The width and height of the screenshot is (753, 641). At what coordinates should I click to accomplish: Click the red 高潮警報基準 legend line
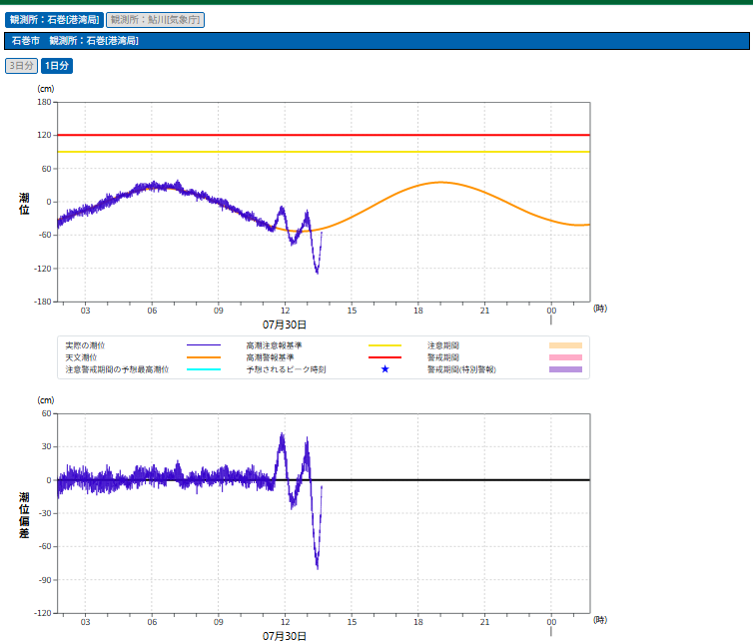coord(384,356)
